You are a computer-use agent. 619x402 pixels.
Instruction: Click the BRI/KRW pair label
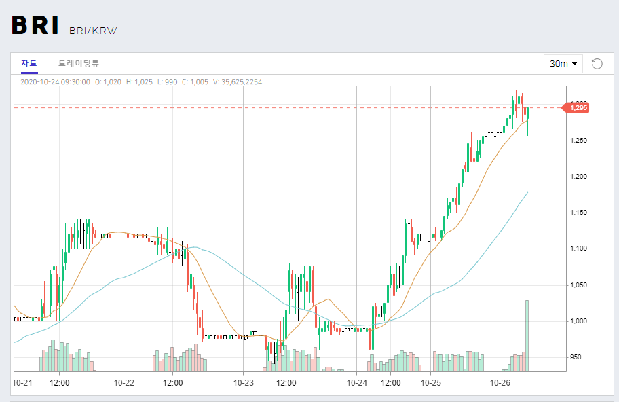pyautogui.click(x=93, y=31)
